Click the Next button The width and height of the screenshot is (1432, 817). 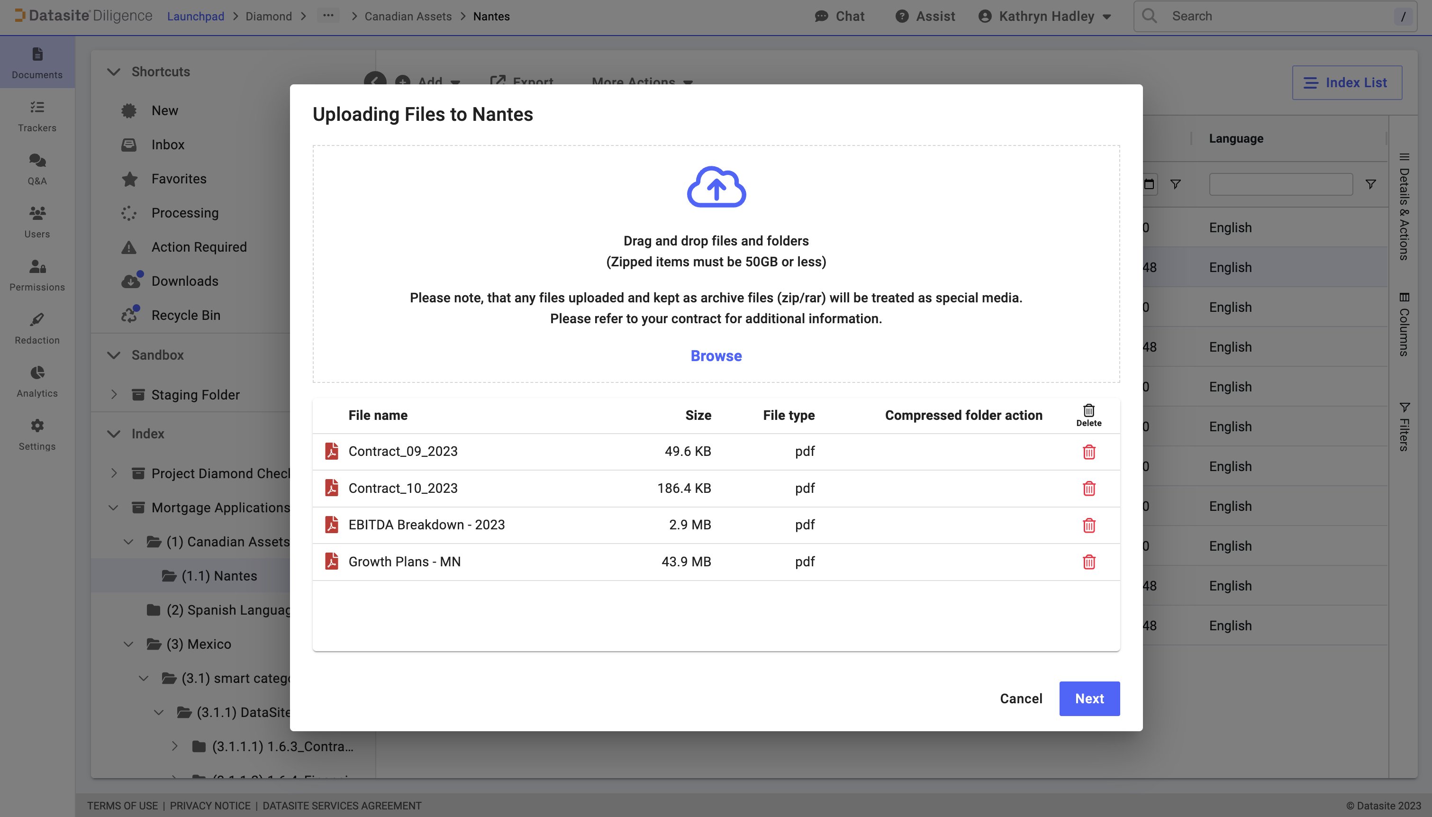pyautogui.click(x=1089, y=699)
